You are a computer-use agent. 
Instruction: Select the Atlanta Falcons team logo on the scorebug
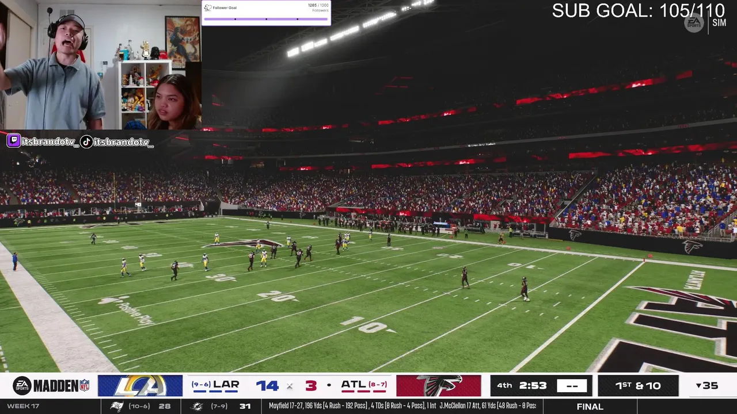point(439,386)
